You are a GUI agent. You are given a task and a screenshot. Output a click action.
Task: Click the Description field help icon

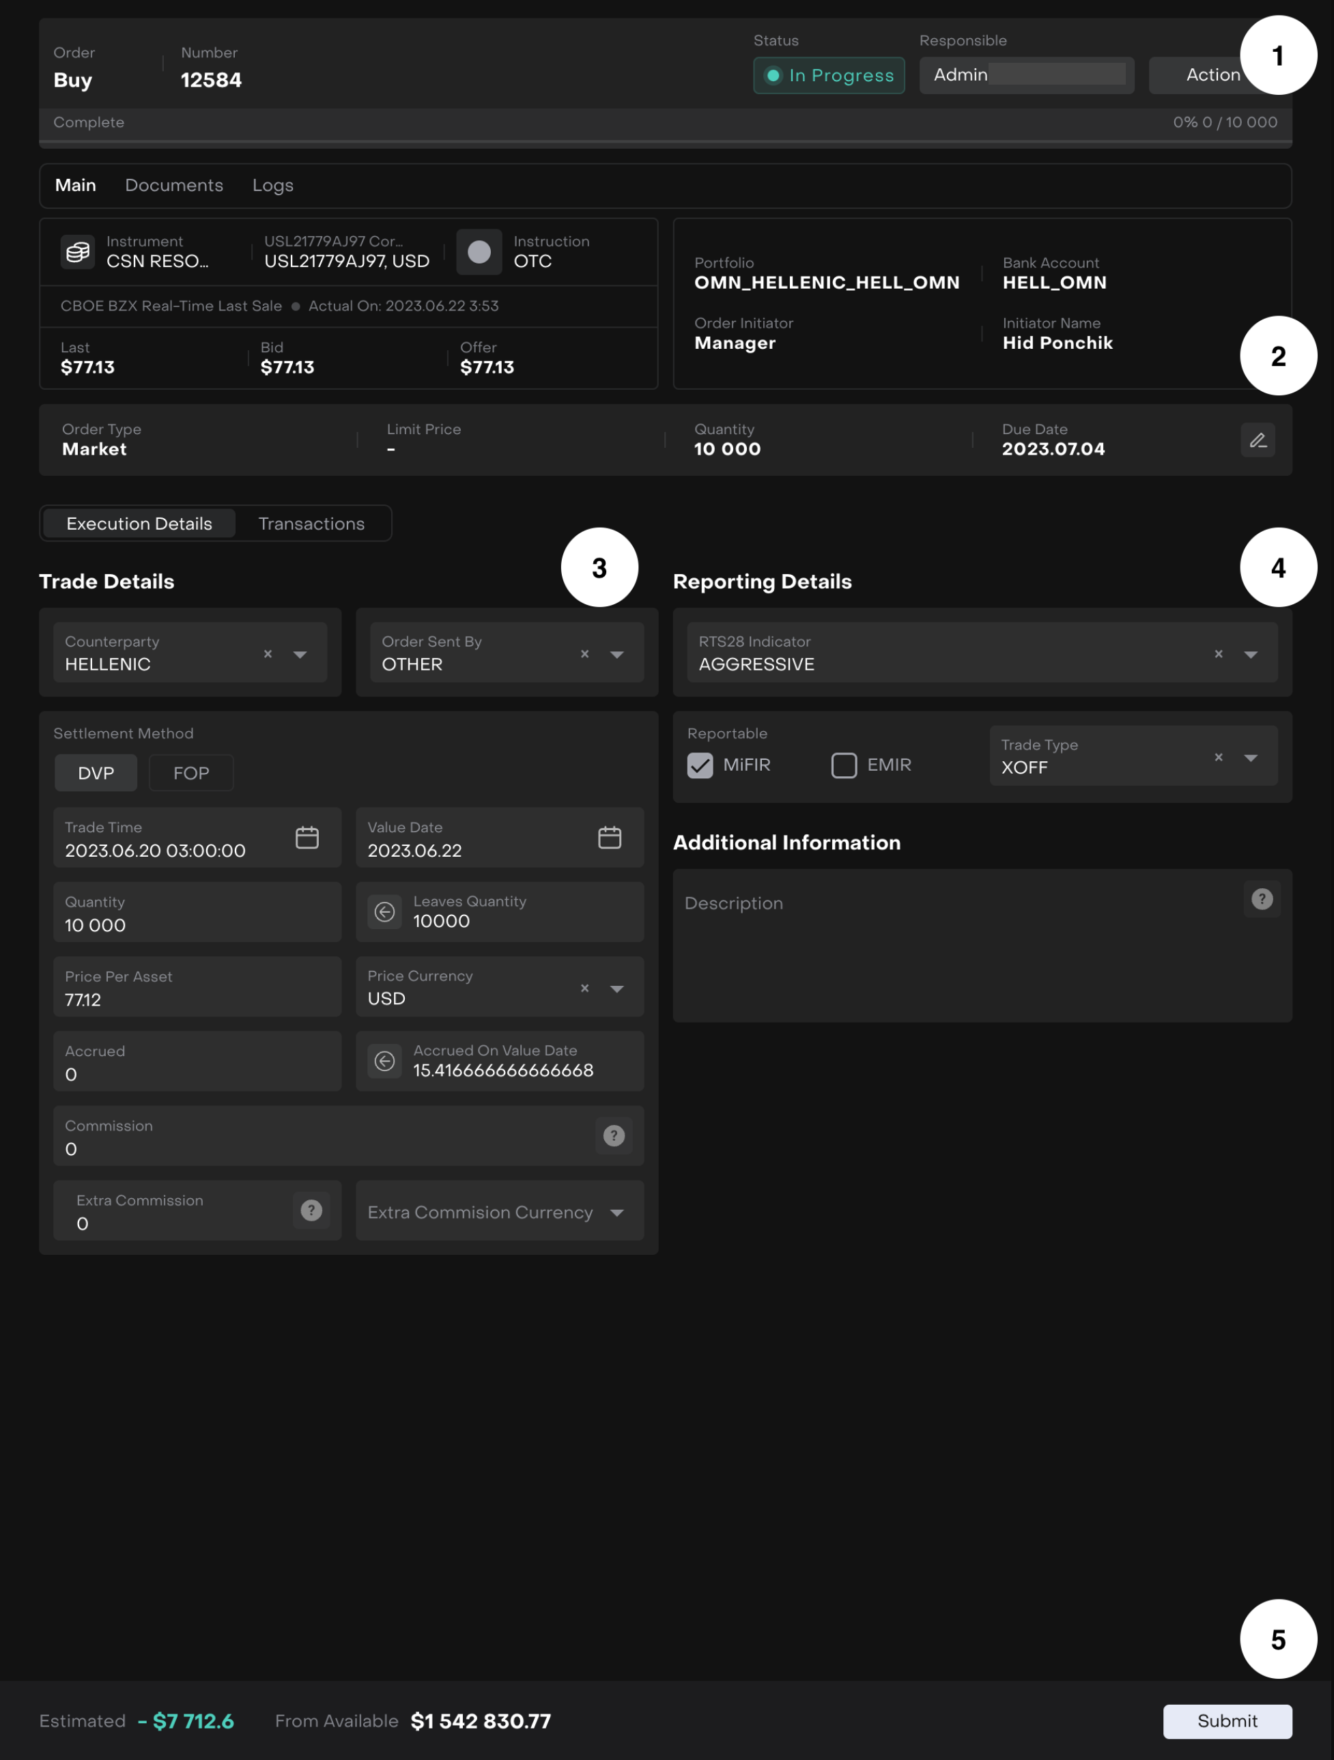[1262, 899]
